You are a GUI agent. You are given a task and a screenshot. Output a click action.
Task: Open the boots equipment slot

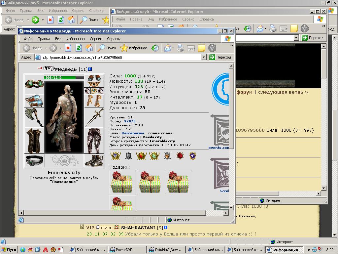click(x=94, y=160)
